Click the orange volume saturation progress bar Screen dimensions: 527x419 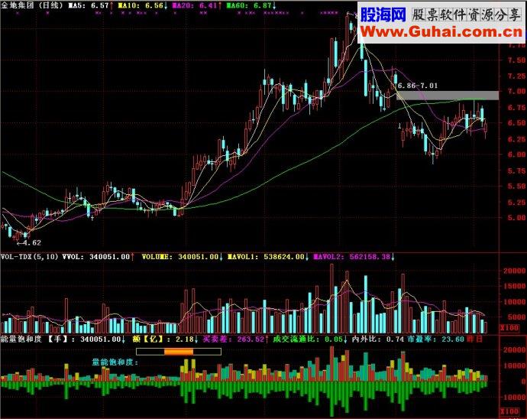[179, 352]
